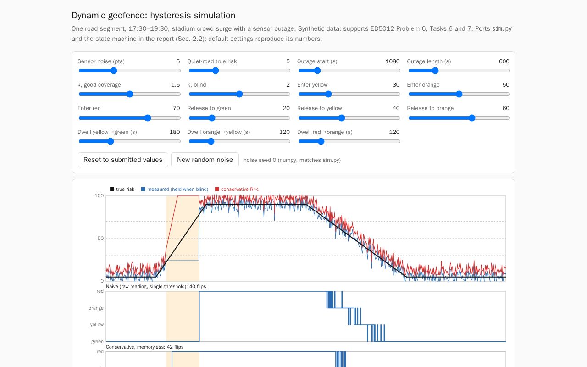Screen dimensions: 587x367
Task: Click the k, blind slider thumb
Action: pos(239,94)
